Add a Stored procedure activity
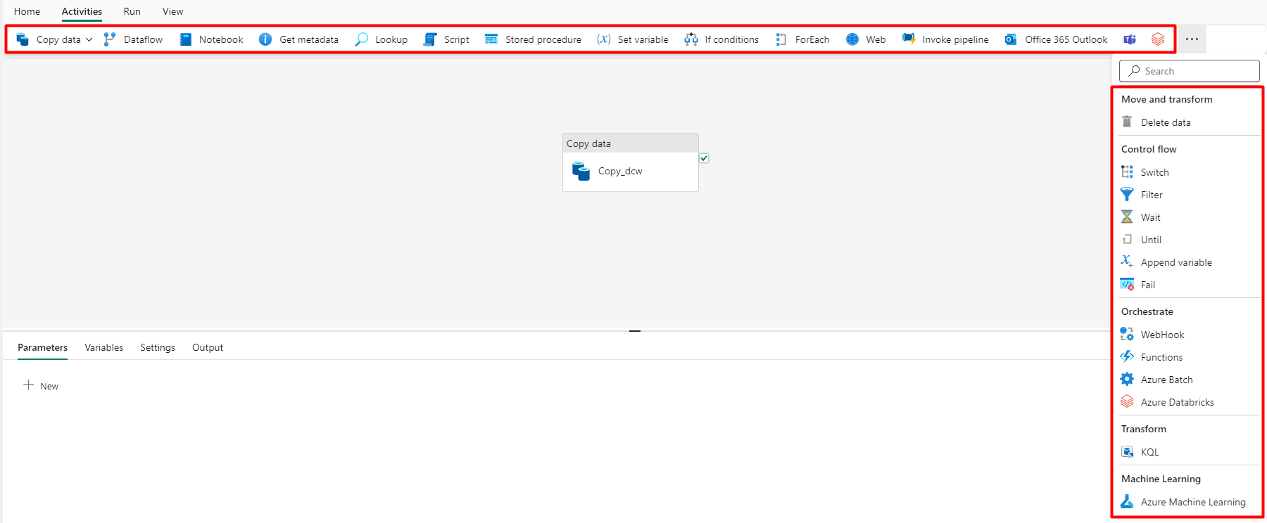The image size is (1267, 523). point(533,39)
